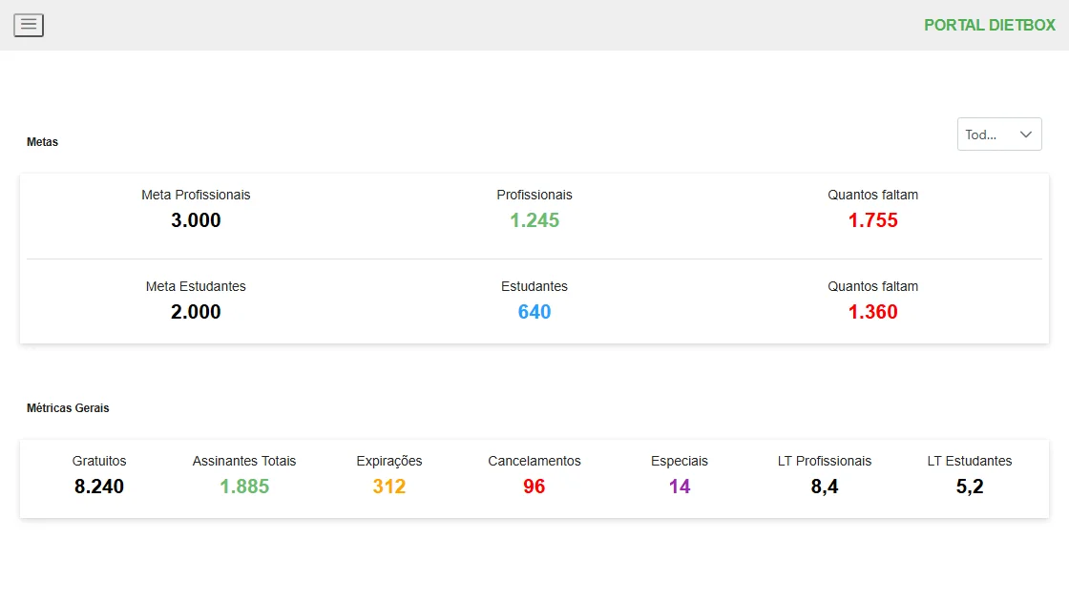Click the green 1.245 Profissionais value

(x=534, y=220)
